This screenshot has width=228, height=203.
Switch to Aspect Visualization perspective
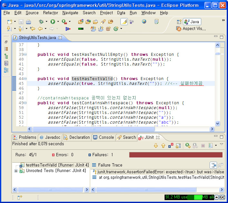point(191,29)
